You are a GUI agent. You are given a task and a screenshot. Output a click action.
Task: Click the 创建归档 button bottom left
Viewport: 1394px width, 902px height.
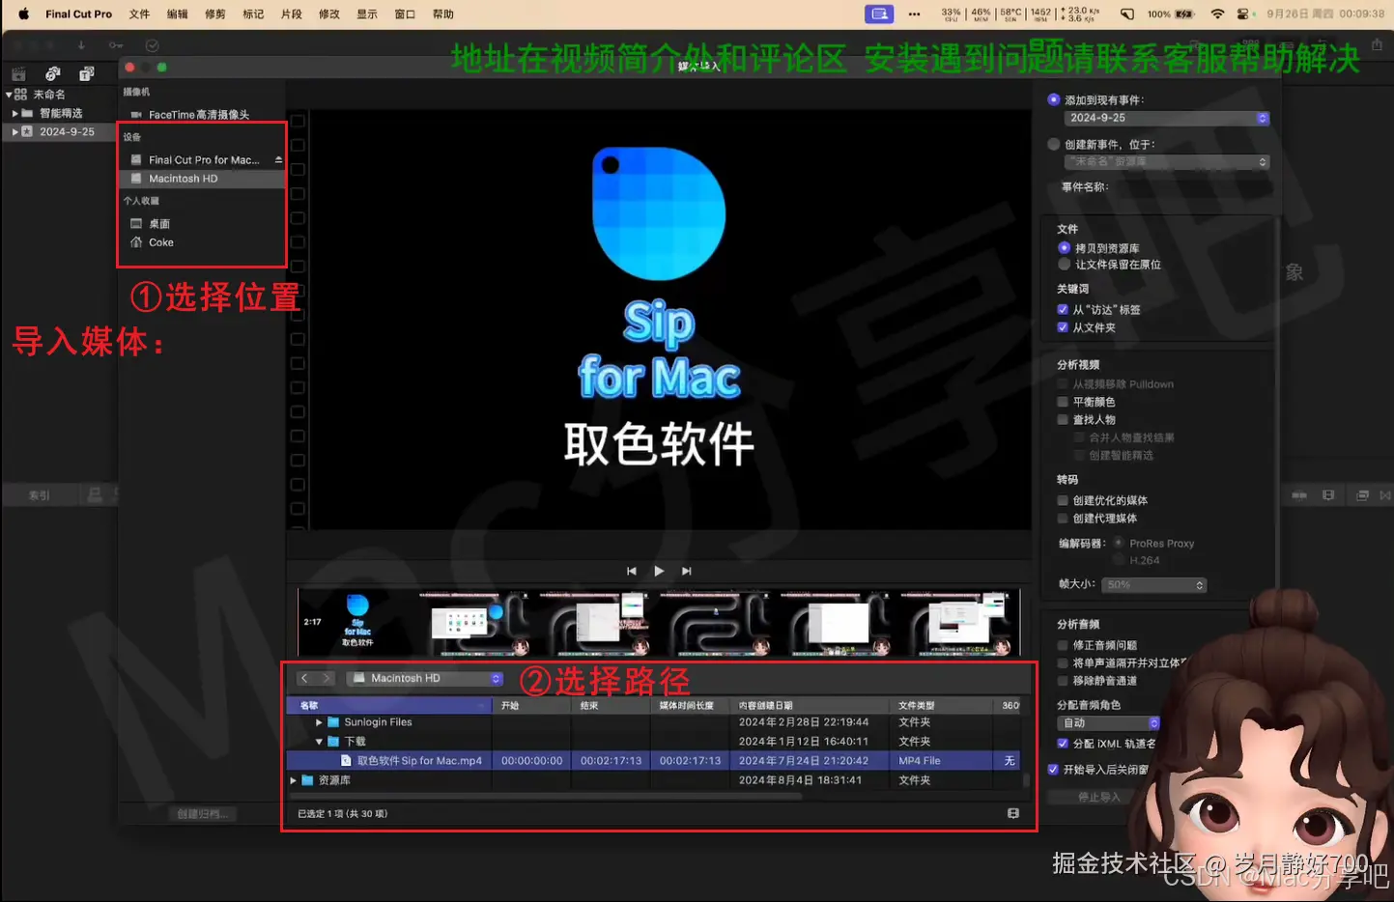coord(201,813)
